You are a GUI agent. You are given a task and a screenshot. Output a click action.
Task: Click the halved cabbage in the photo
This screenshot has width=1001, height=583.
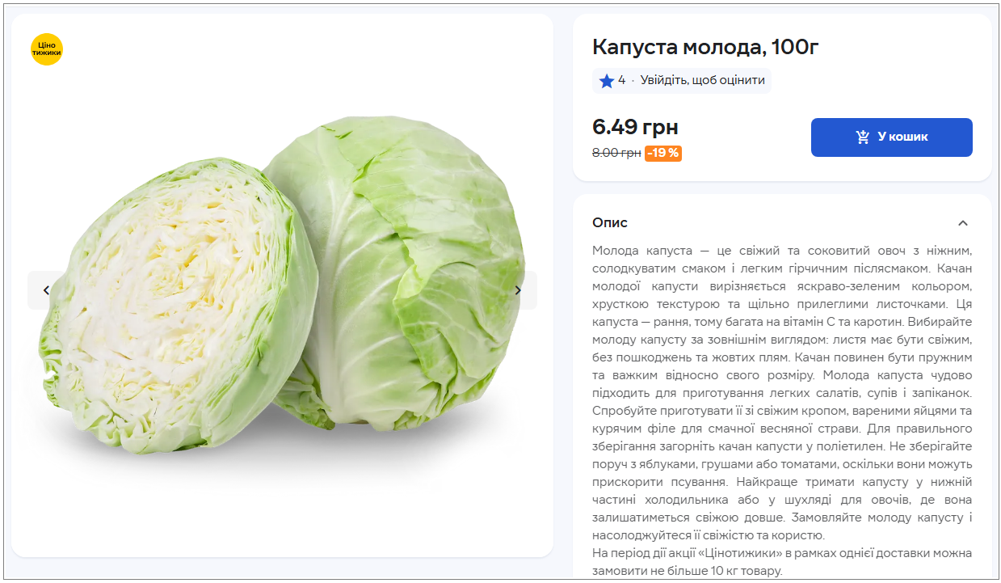point(174,307)
